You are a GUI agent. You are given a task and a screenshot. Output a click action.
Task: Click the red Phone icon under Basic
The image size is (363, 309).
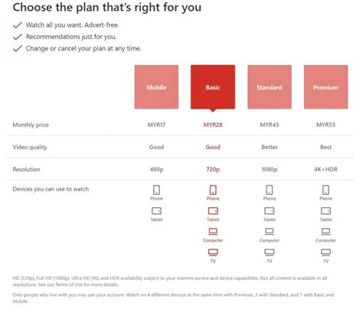pyautogui.click(x=213, y=190)
